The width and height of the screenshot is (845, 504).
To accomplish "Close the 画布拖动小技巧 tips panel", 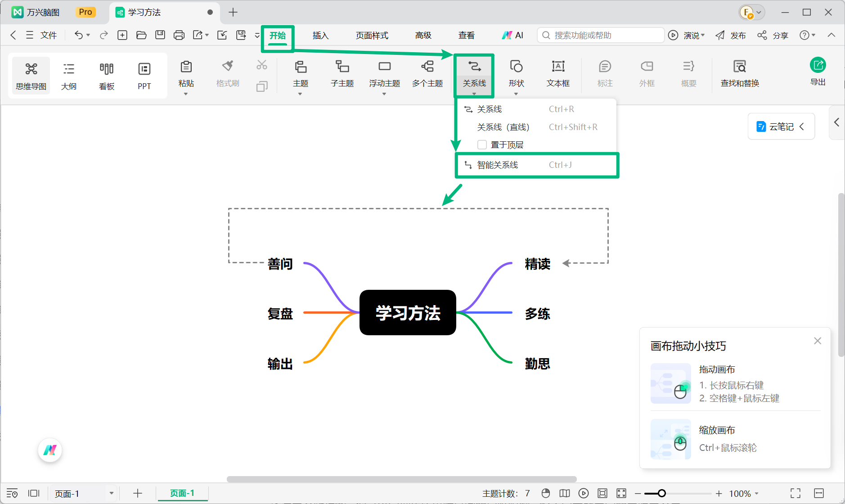I will (818, 341).
